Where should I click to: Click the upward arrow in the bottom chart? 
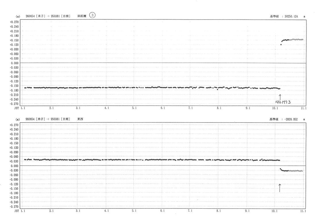click(x=280, y=188)
